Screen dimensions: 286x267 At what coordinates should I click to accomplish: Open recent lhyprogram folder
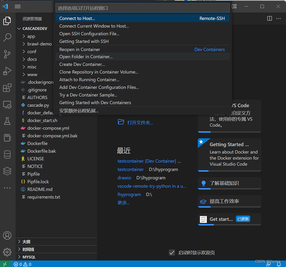(x=129, y=194)
